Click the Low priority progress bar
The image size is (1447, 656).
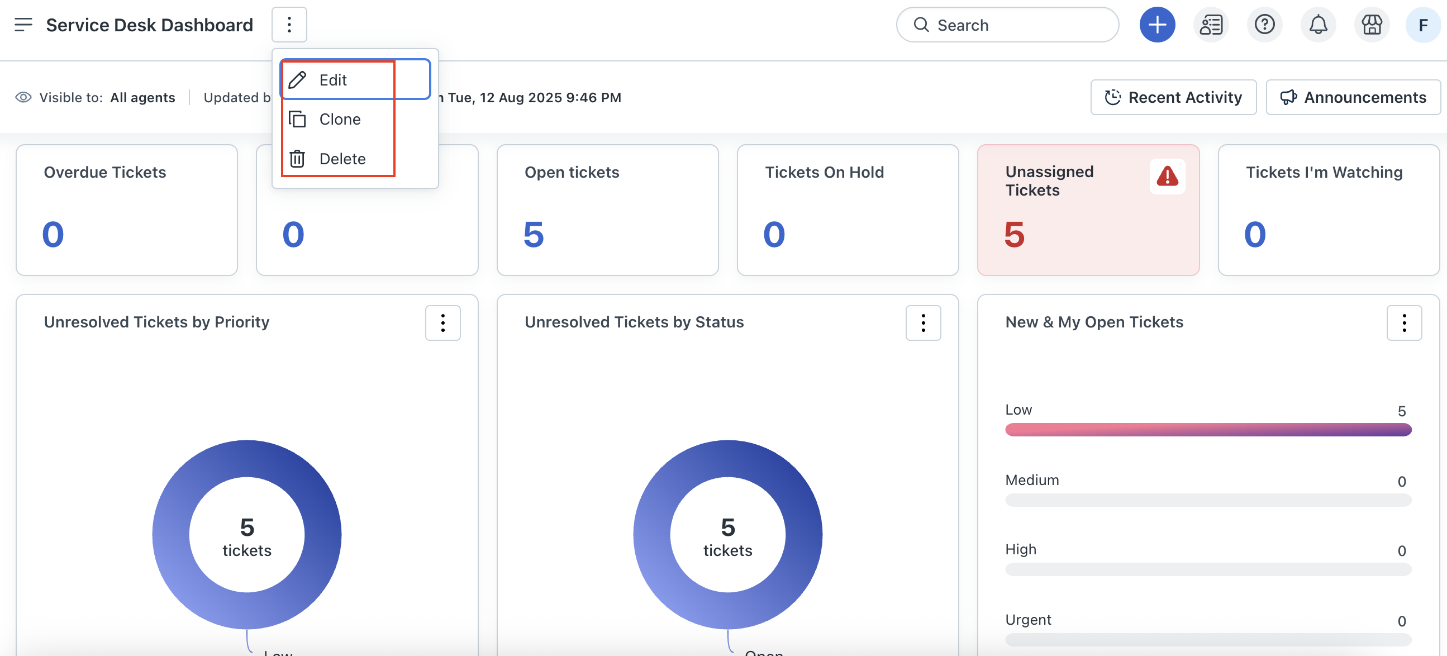tap(1208, 430)
